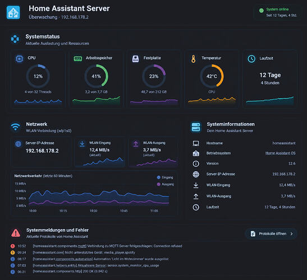Click the '12 Tage, 4 Stunden' value
The image size is (307, 280).
pos(280,207)
